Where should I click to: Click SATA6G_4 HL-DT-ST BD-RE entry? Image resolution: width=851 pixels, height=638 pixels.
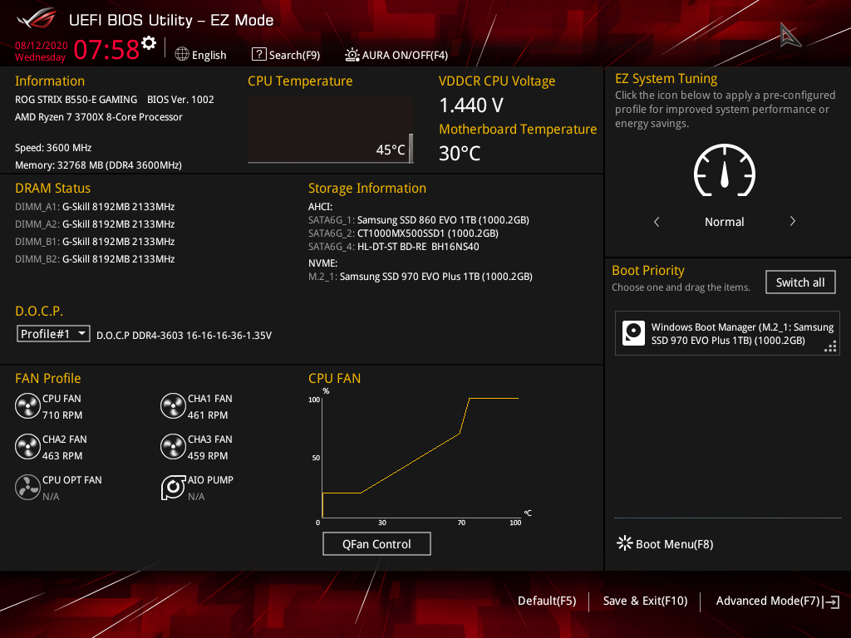click(393, 246)
